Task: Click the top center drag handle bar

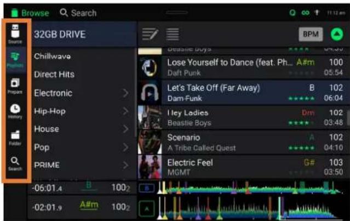Action: click(176, 13)
